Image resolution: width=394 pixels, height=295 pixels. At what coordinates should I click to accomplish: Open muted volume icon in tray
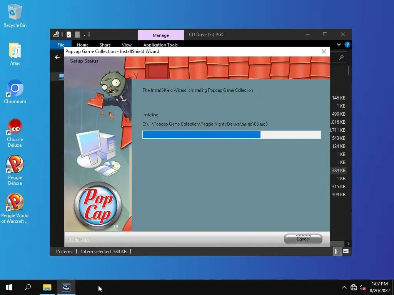[x=362, y=287]
